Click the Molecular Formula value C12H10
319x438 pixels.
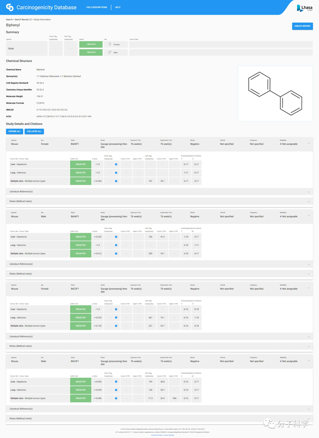pyautogui.click(x=40, y=103)
